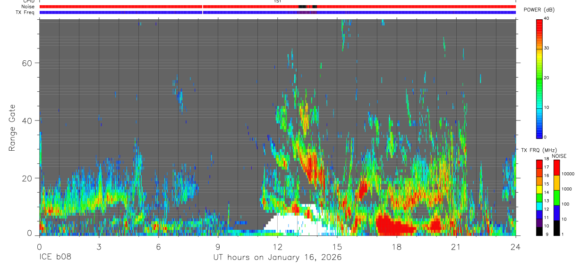
Task: Click the 3 tick on UT hours axis
Action: (x=99, y=247)
